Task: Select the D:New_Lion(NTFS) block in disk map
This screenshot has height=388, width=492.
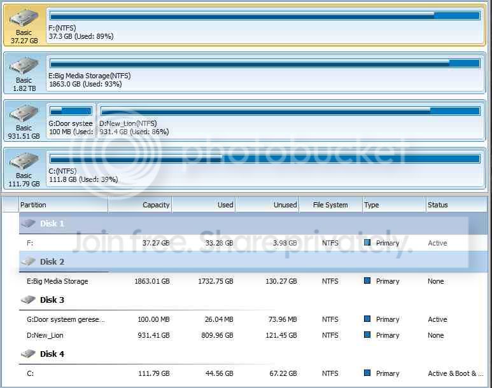Action: (x=290, y=121)
